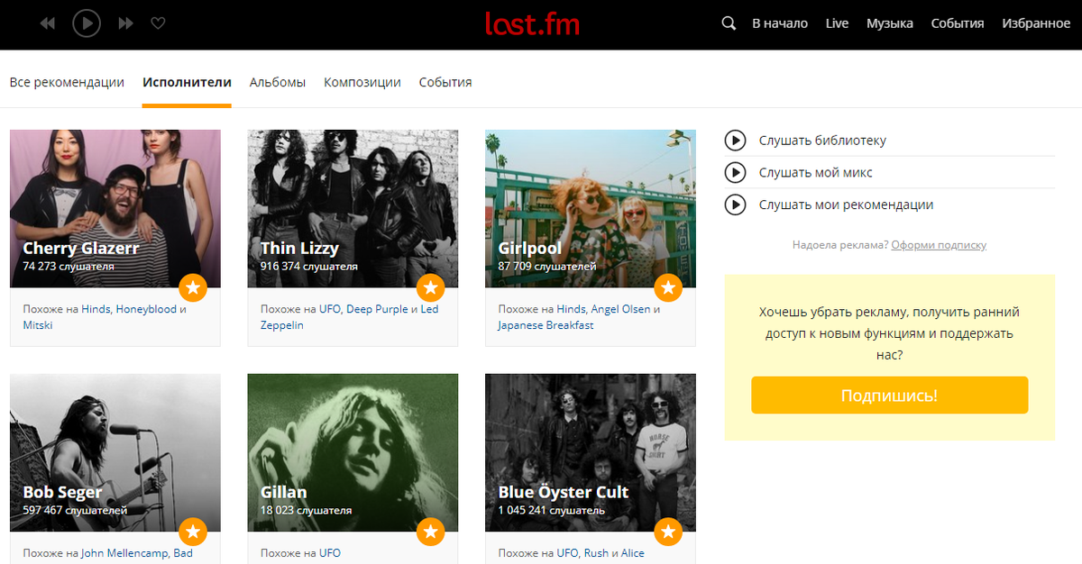This screenshot has width=1082, height=564.
Task: Open similar artist John Mellencamp link
Action: [125, 553]
